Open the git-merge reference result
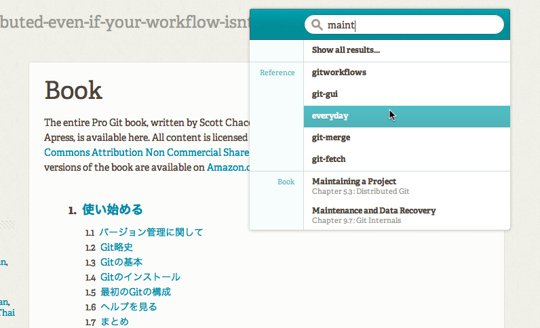Screen dimensions: 540x328 coord(331,138)
